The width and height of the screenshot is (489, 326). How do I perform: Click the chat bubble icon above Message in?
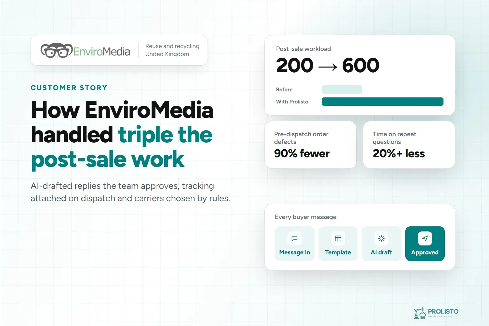click(294, 238)
